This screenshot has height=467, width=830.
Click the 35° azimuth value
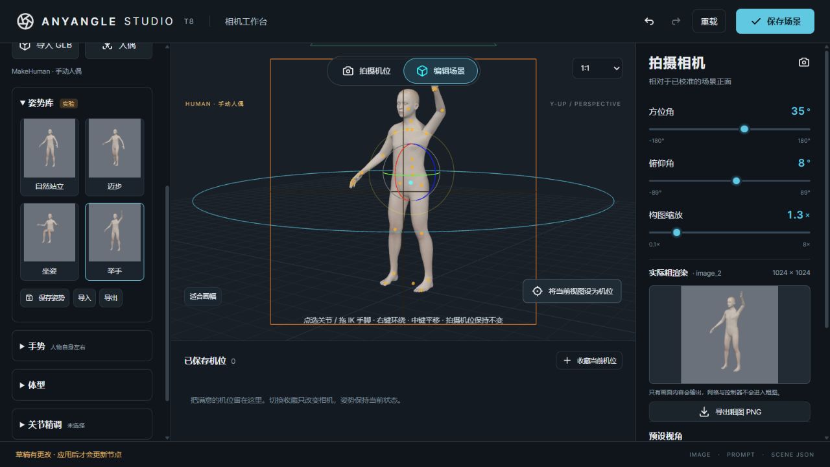click(801, 111)
